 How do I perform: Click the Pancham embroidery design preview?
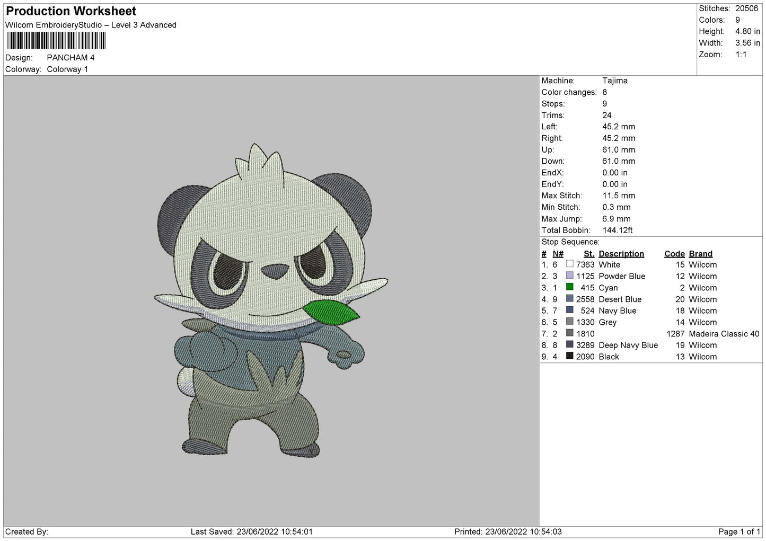271,300
